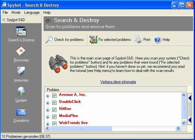Click the vertical scrollbar thumb in results
Viewport: 195px width, 140px height.
(183, 108)
